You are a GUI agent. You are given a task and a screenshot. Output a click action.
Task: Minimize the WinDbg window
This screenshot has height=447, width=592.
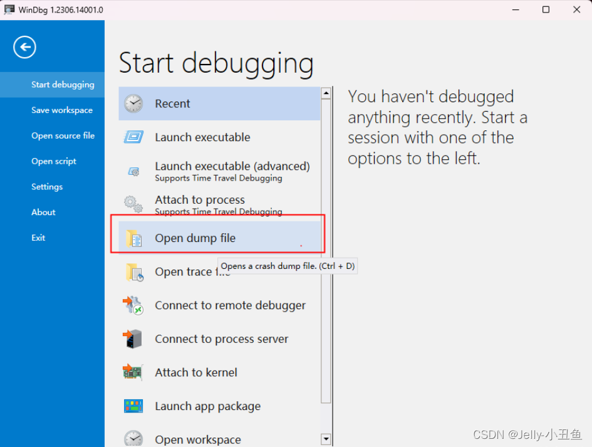[x=516, y=9]
